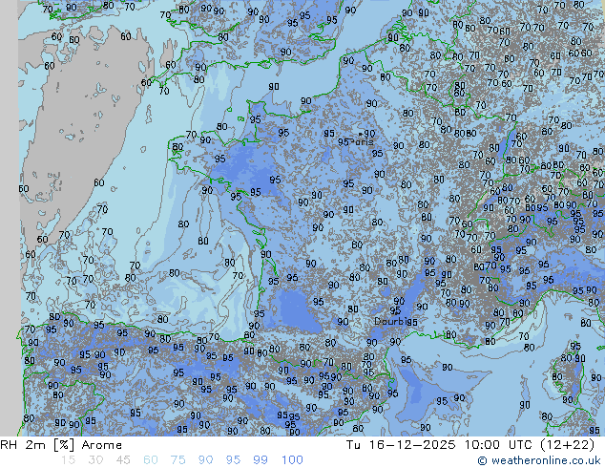Select the 60 legend scale value
The height and width of the screenshot is (468, 605).
(151, 460)
